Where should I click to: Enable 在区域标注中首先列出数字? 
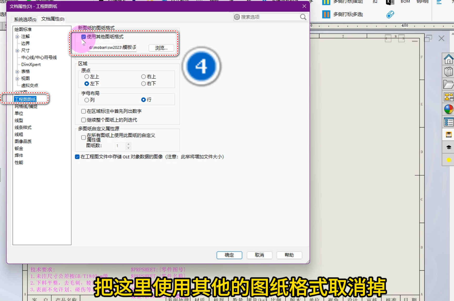(83, 111)
